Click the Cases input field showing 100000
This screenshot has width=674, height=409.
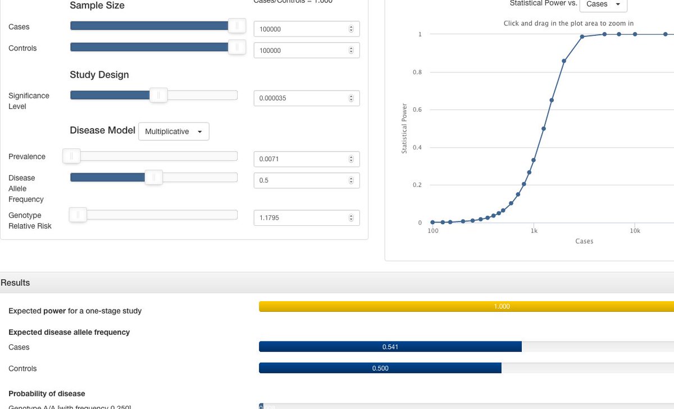(x=307, y=29)
